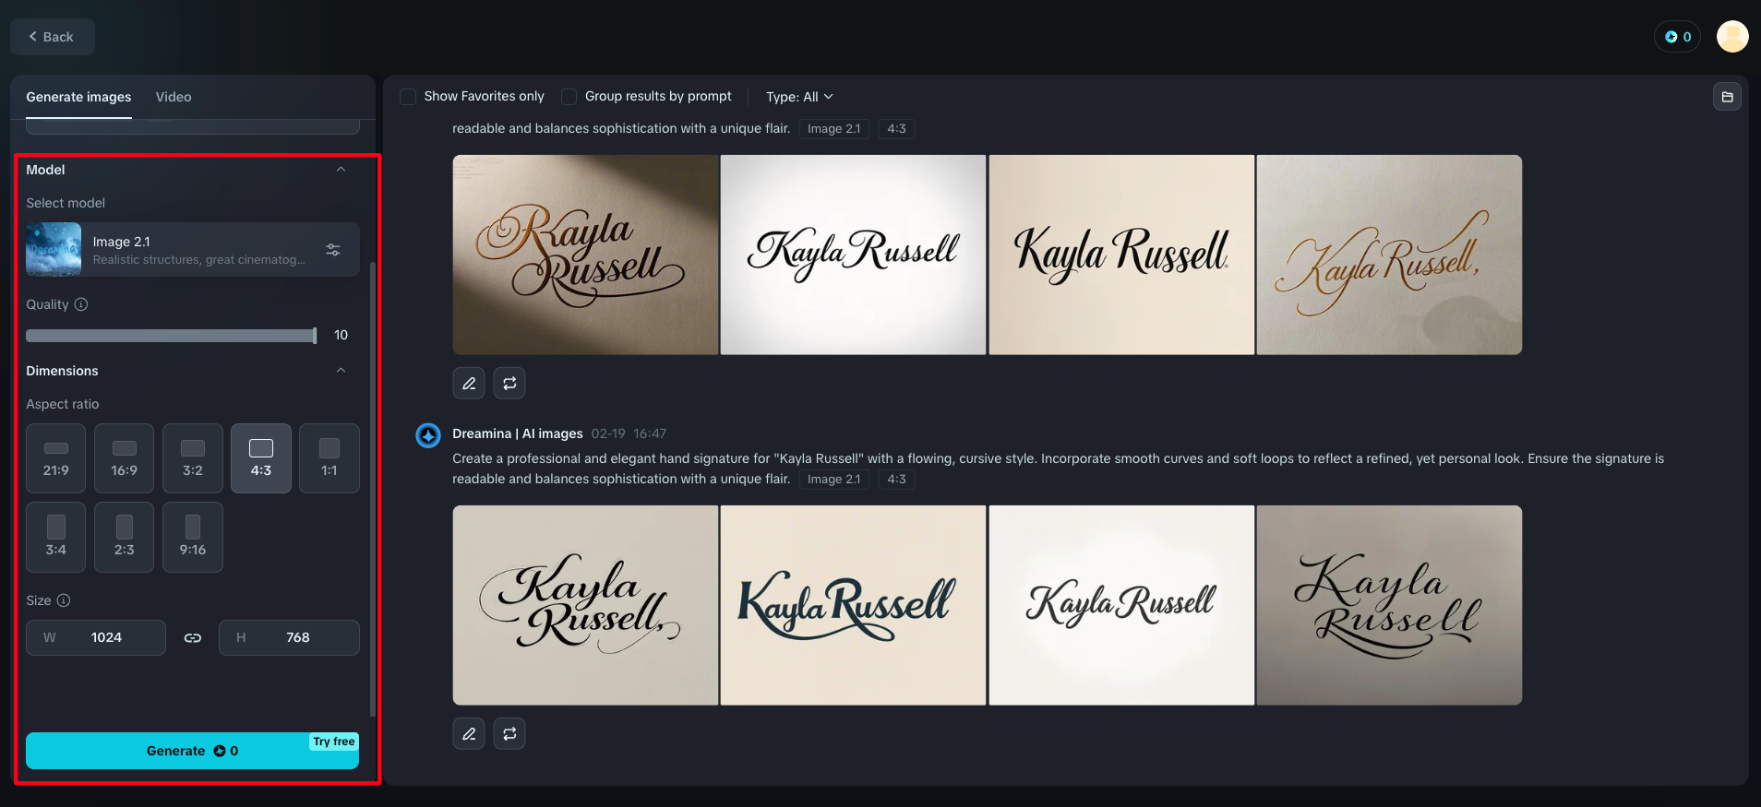The height and width of the screenshot is (807, 1761).
Task: Open second-row spaced-letter signature on gray-brown
Action: (x=1389, y=605)
